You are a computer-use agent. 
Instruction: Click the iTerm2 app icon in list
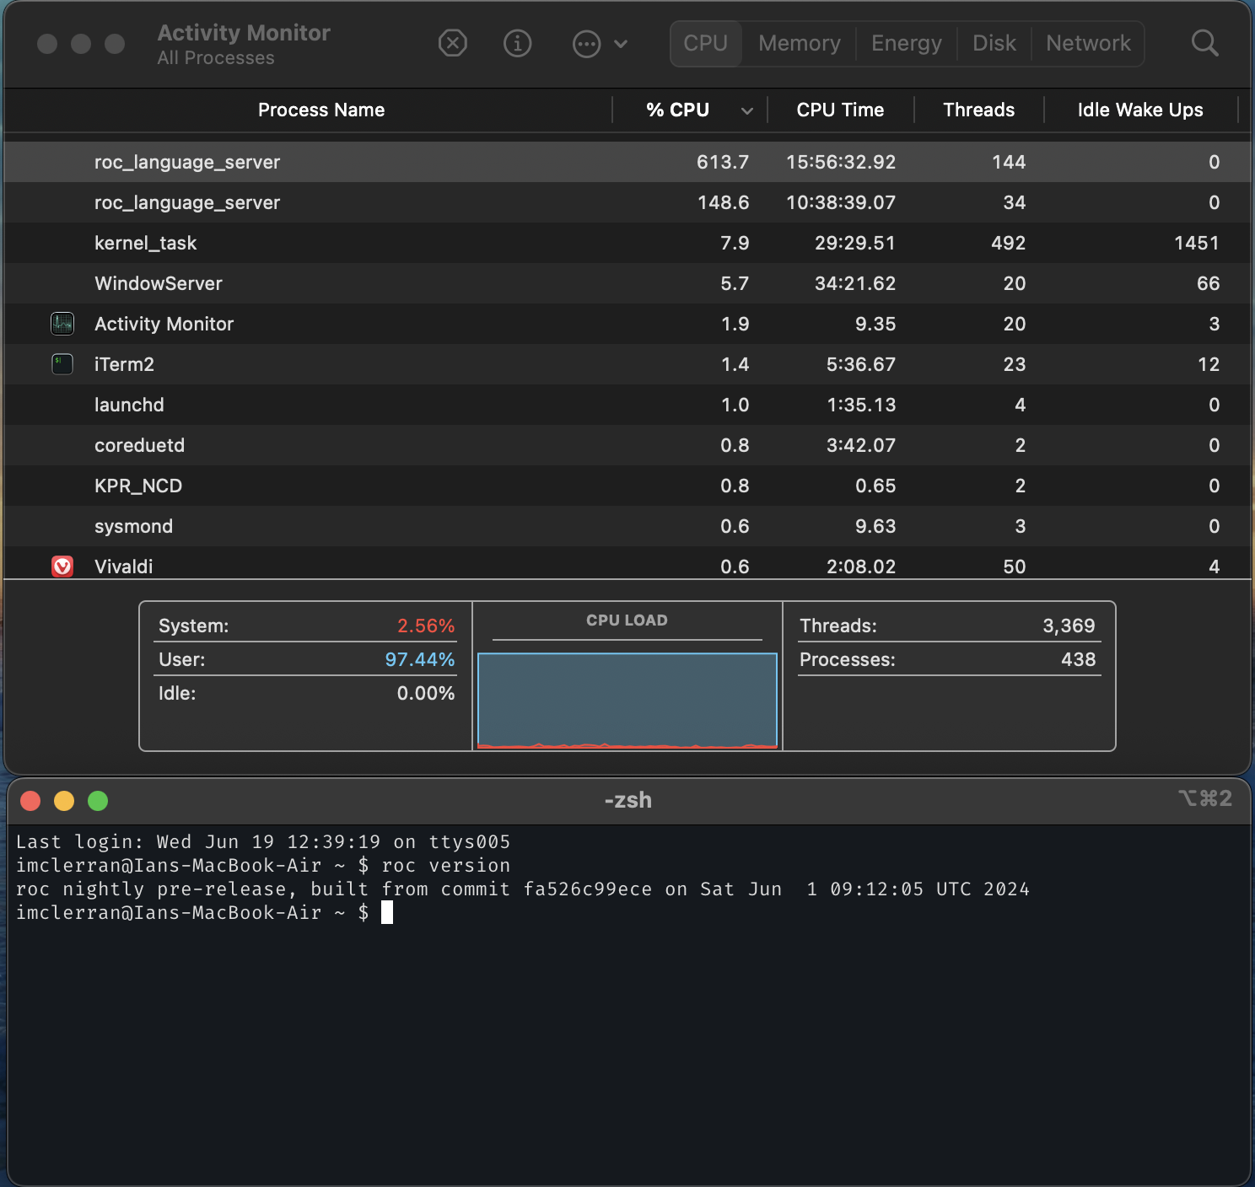point(62,364)
